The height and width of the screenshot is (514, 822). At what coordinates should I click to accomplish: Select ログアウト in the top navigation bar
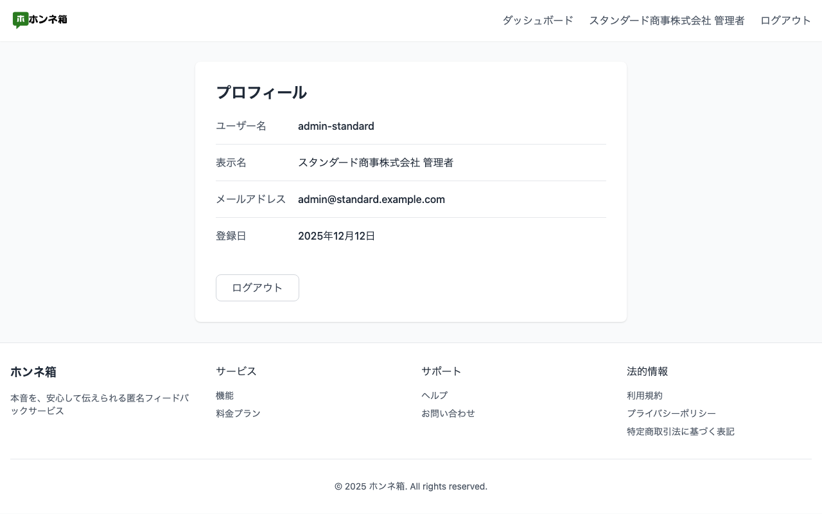[785, 20]
